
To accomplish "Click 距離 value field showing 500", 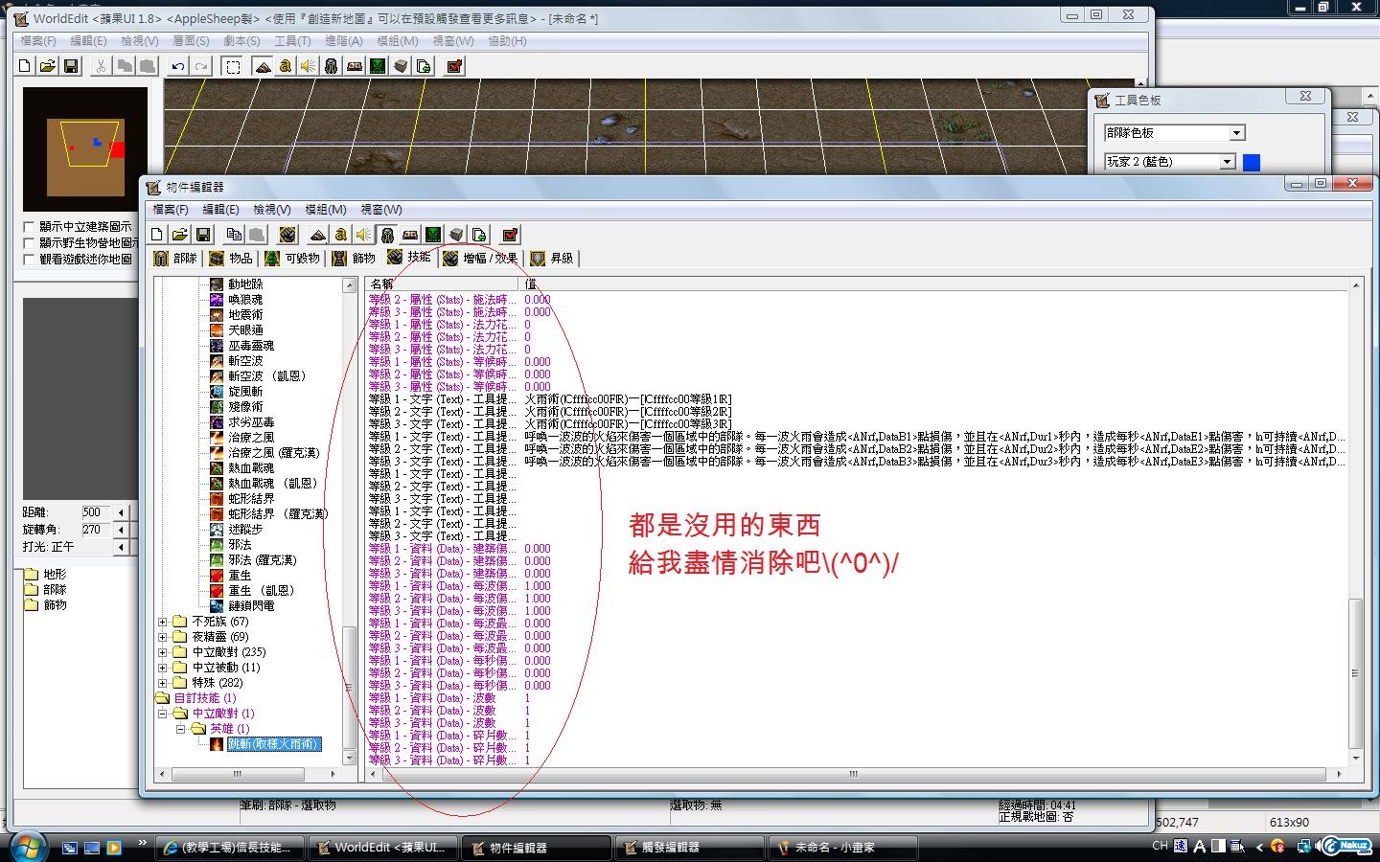I will coord(96,512).
